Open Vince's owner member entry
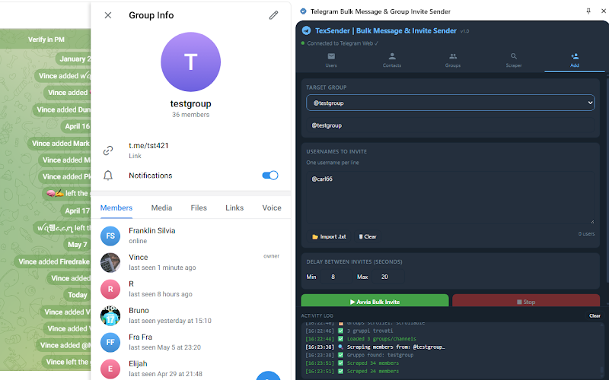This screenshot has width=609, height=380. pyautogui.click(x=191, y=262)
